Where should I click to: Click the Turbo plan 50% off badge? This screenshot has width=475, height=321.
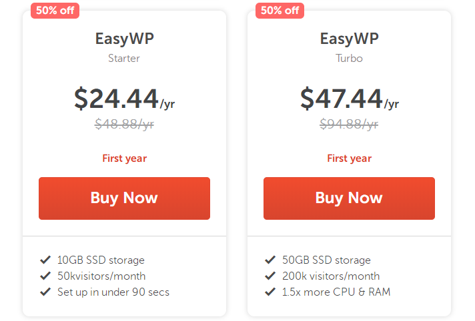(x=280, y=11)
